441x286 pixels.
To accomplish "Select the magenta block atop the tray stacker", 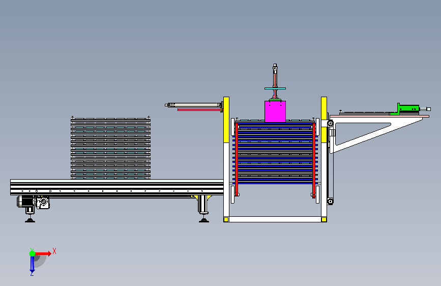I will click(x=275, y=111).
